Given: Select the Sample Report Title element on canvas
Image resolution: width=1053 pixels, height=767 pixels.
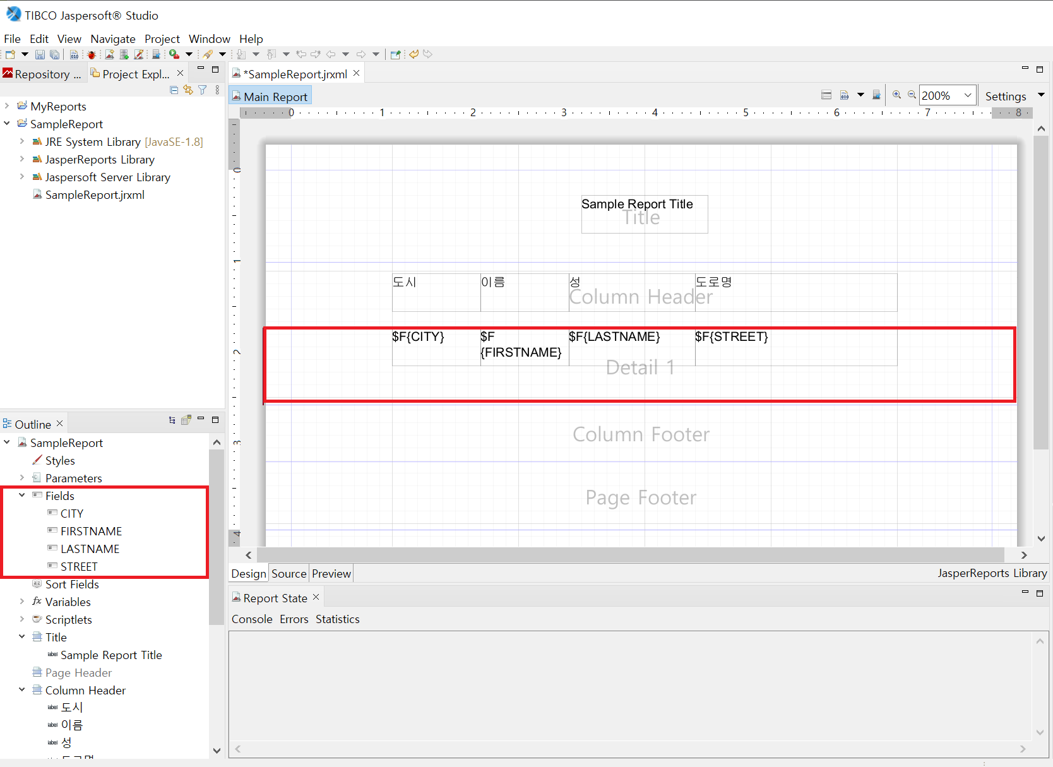Looking at the screenshot, I should click(644, 214).
